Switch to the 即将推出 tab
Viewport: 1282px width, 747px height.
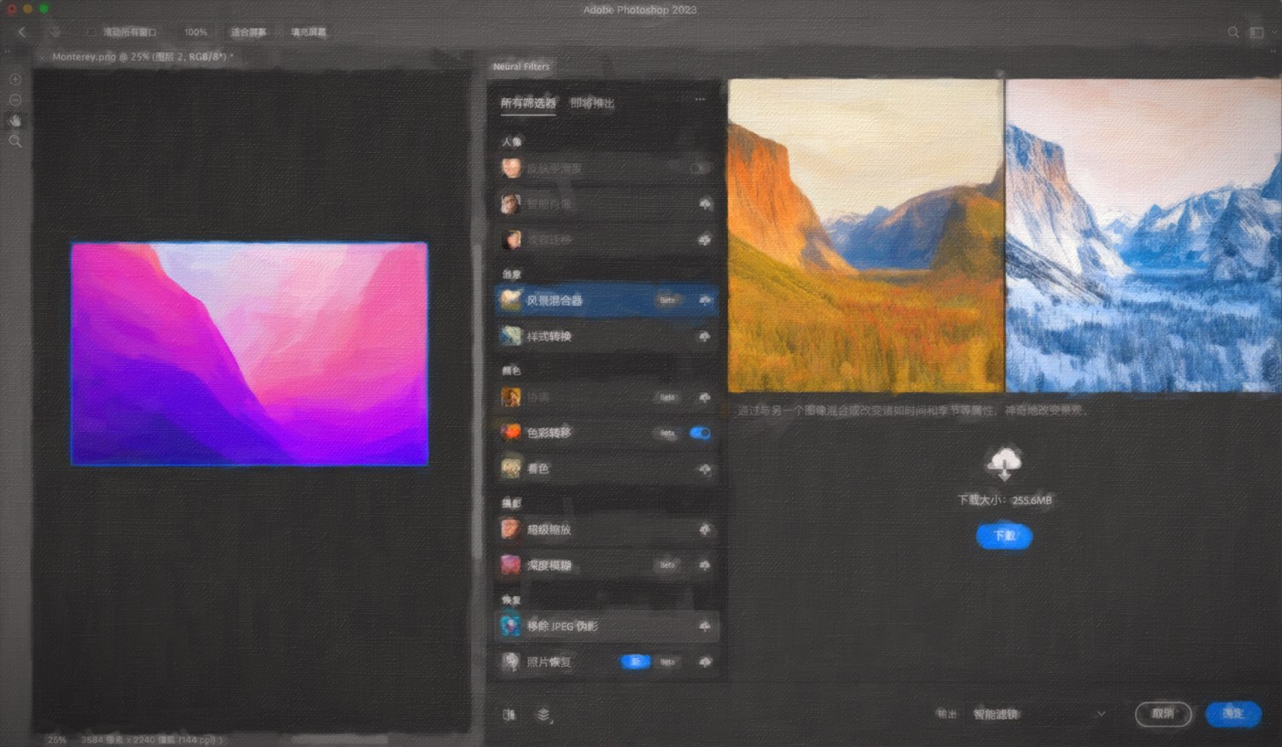pos(592,103)
